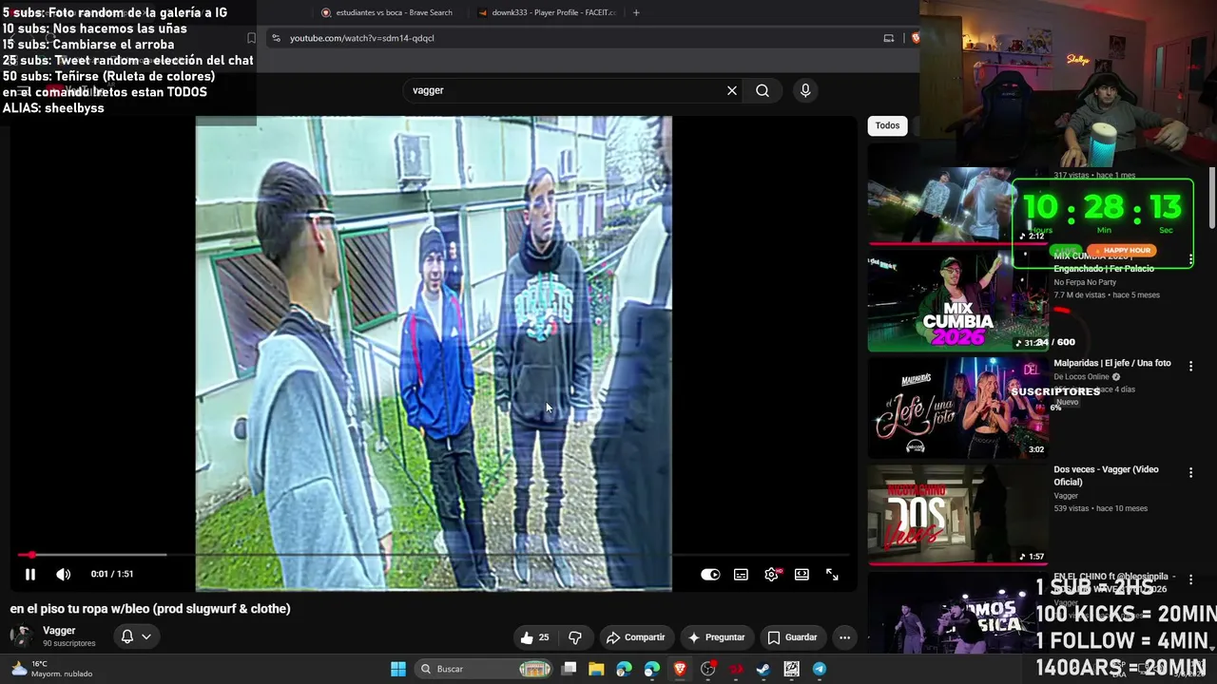This screenshot has width=1217, height=684.
Task: Open more actions menu beside Guardar
Action: [x=844, y=637]
